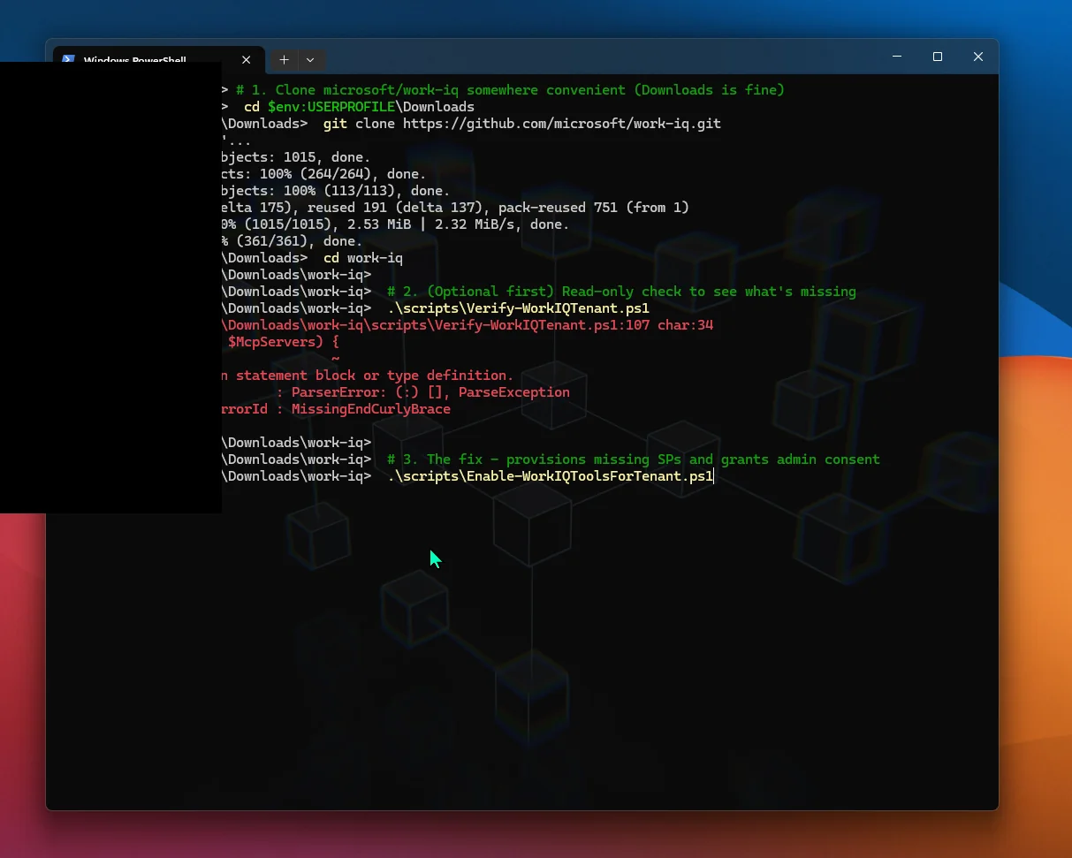
Task: Click the "MissingEndCurlyBrace" error id line
Action: [336, 409]
